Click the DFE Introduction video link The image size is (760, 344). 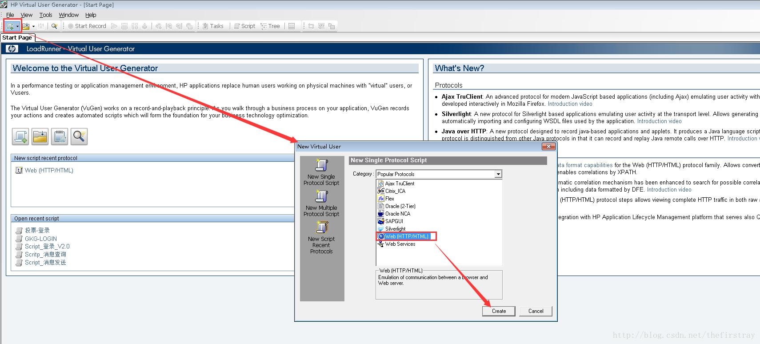pyautogui.click(x=669, y=189)
